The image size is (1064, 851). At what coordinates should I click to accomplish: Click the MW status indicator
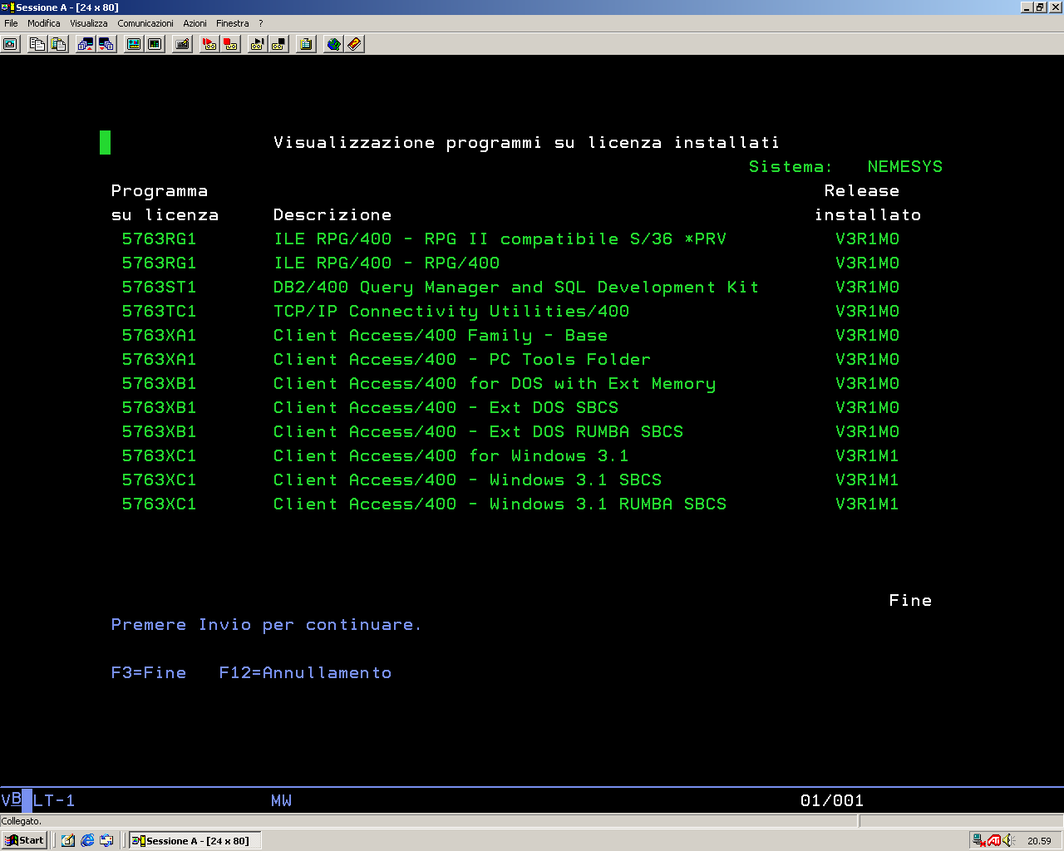point(282,800)
